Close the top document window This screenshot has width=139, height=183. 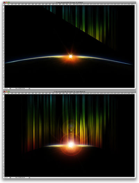tap(5, 2)
